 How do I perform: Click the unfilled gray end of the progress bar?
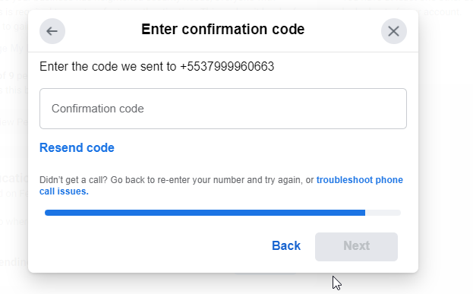click(383, 213)
